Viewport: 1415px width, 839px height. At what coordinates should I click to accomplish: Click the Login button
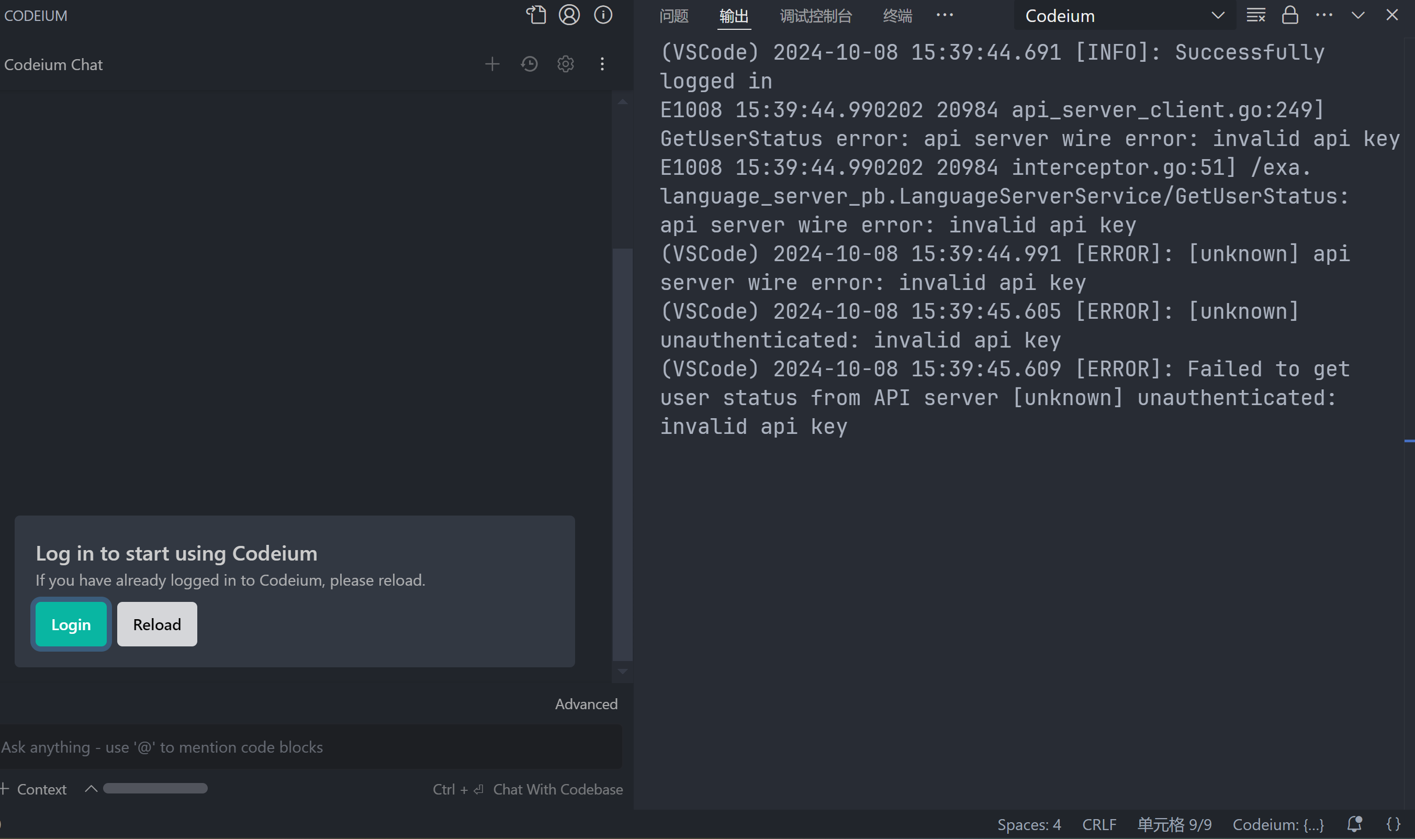[x=71, y=624]
